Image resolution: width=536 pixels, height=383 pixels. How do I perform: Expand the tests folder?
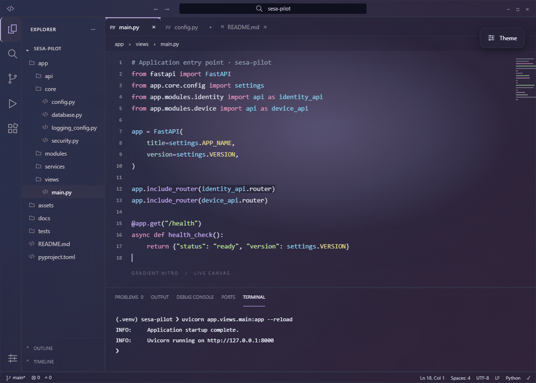click(x=63, y=231)
